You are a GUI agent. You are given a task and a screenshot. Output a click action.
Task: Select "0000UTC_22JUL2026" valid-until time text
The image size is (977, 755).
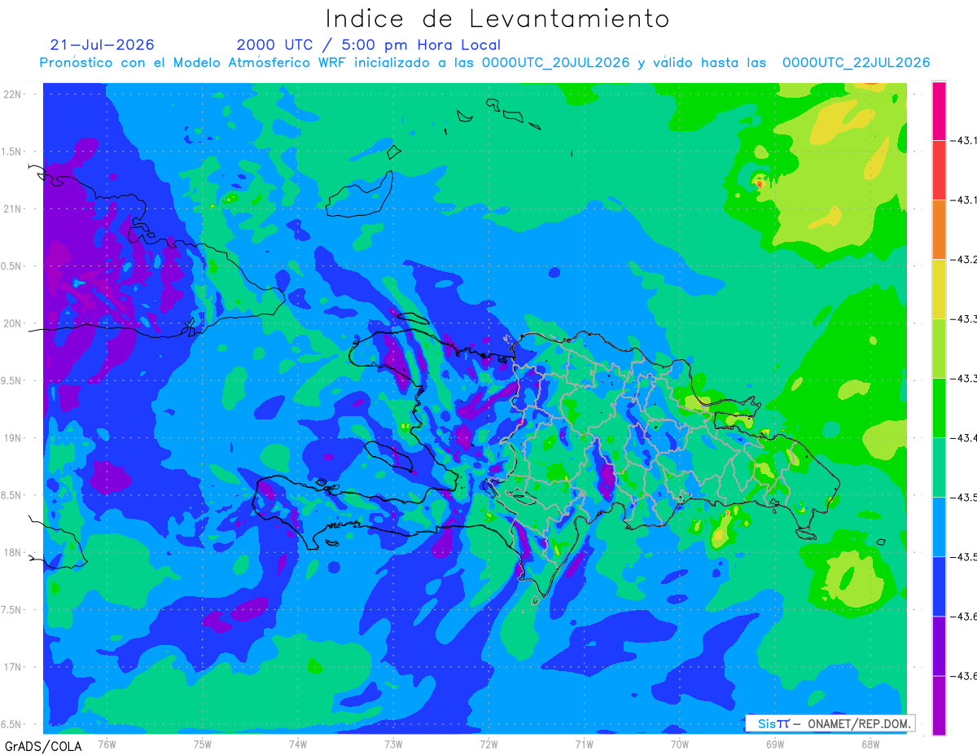coord(856,63)
